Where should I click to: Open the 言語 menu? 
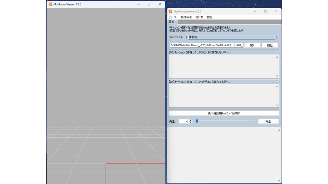coord(209,17)
